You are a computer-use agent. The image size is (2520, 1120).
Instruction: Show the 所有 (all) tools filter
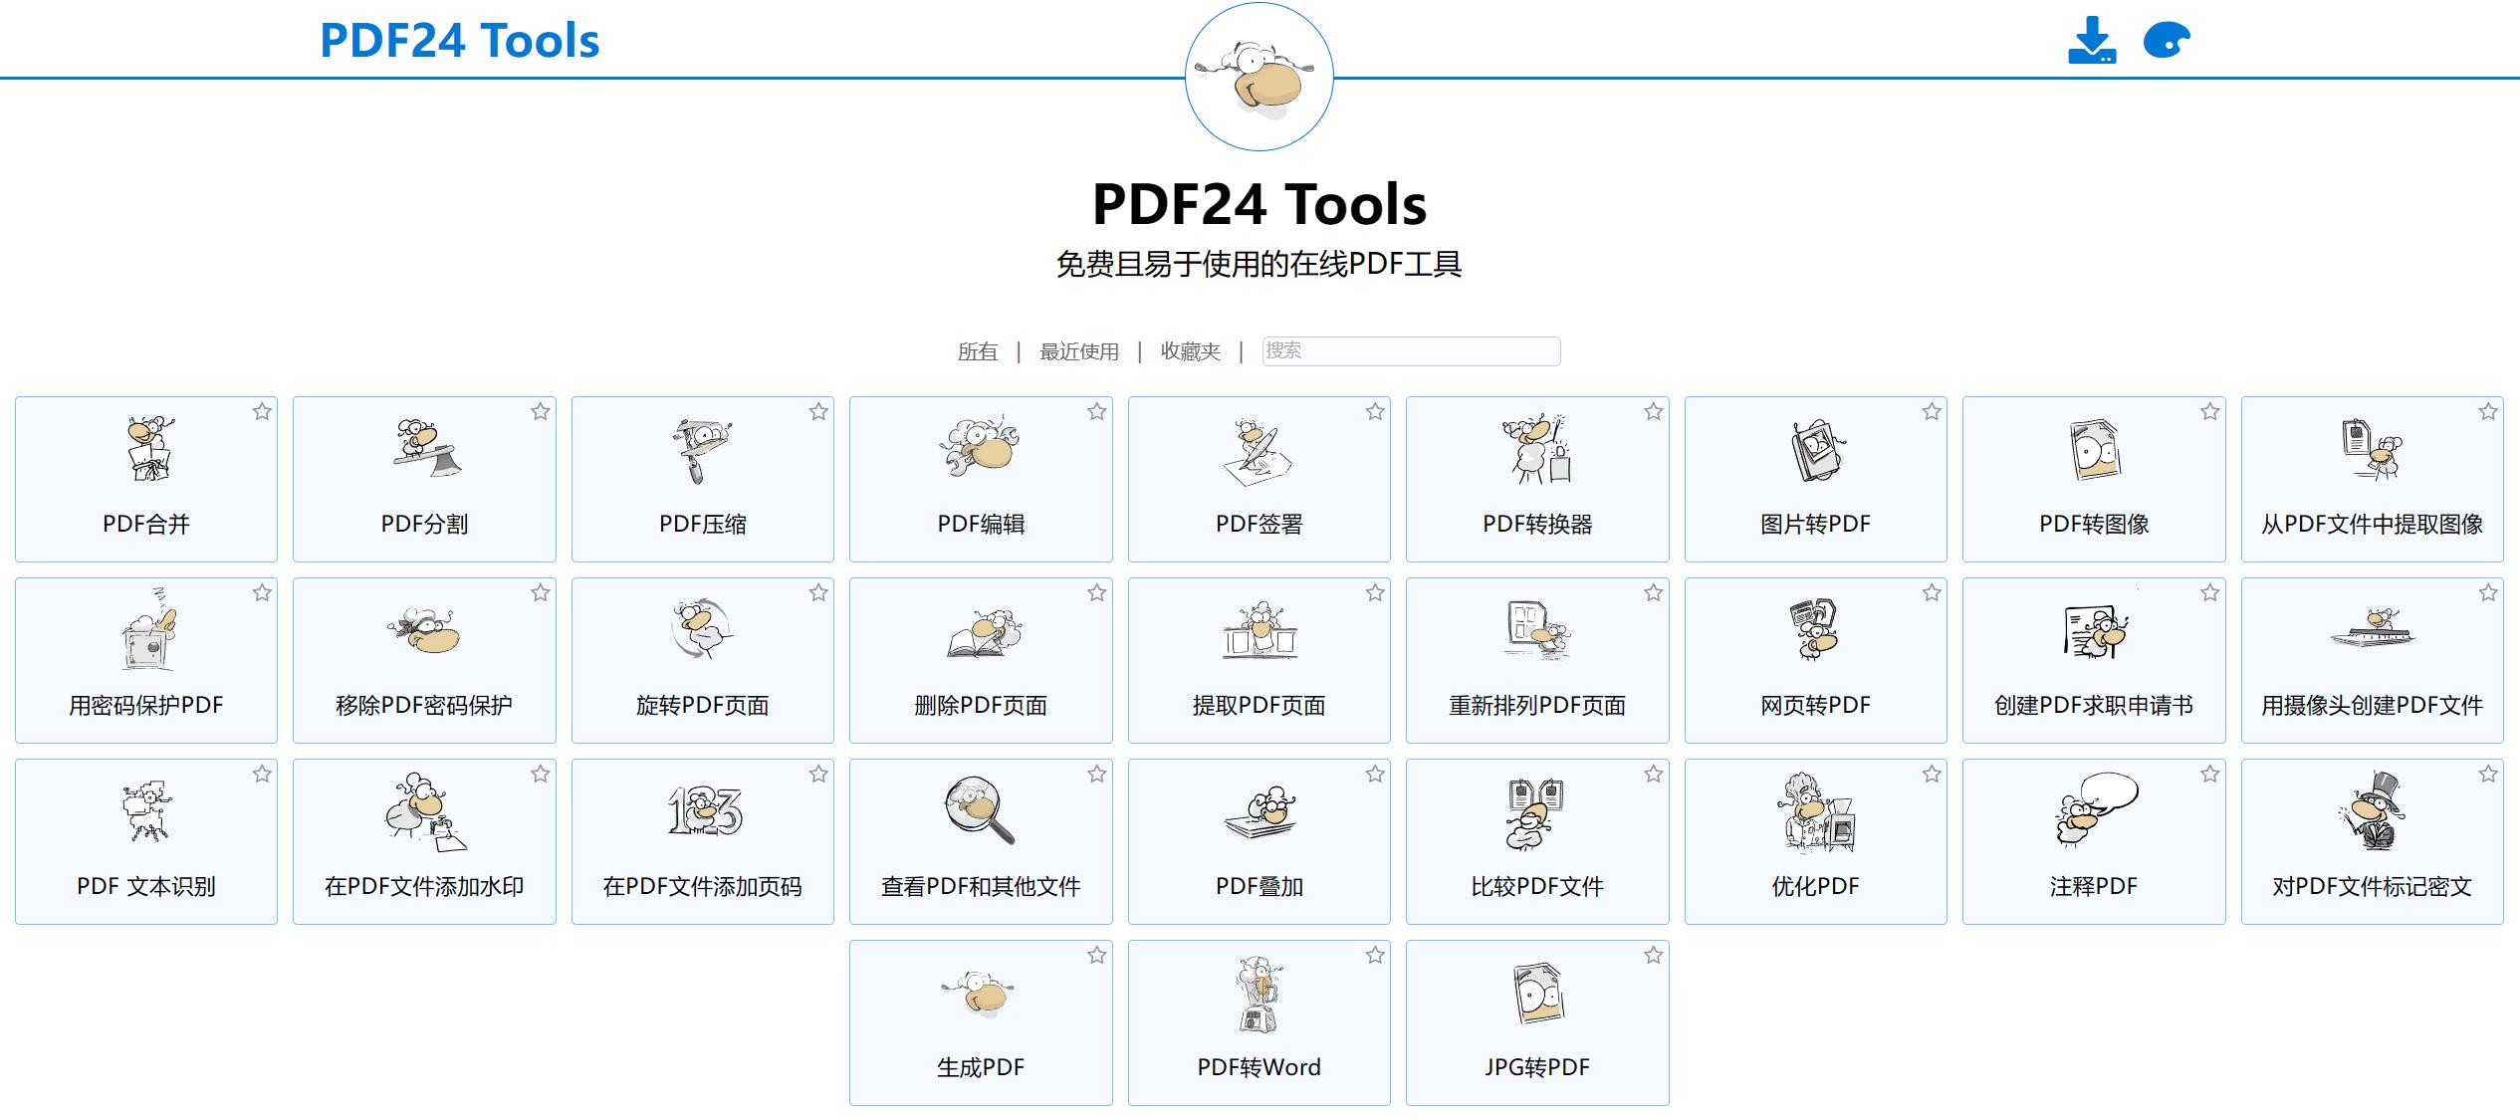tap(978, 351)
